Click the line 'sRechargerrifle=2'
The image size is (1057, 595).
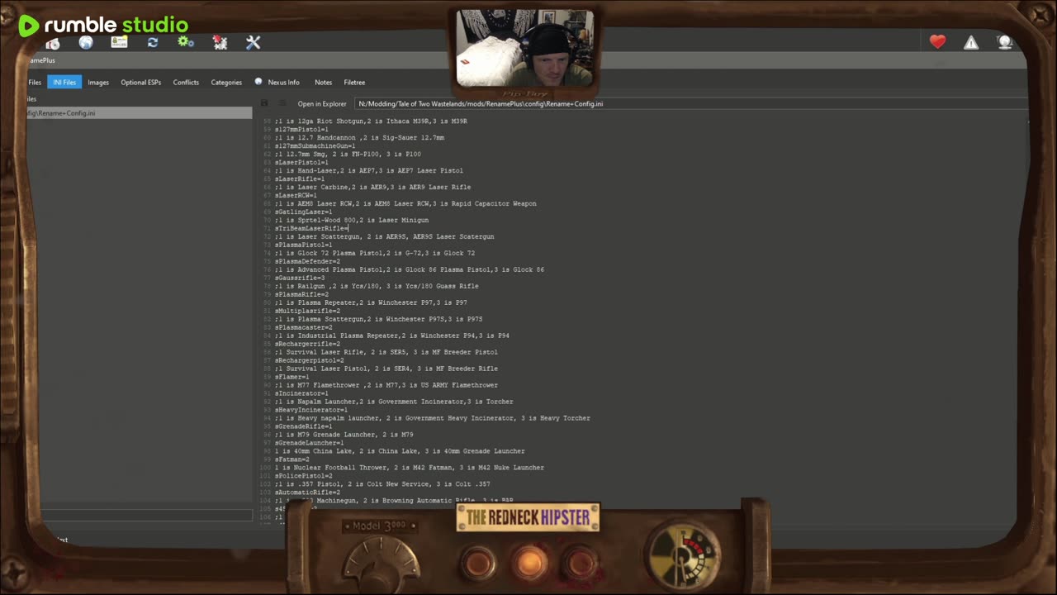[307, 345]
